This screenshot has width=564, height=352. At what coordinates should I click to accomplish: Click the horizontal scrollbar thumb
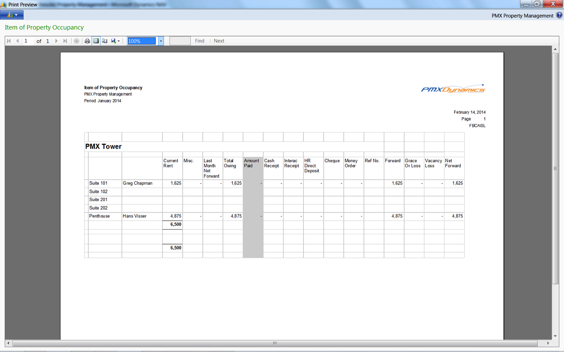[x=275, y=343]
